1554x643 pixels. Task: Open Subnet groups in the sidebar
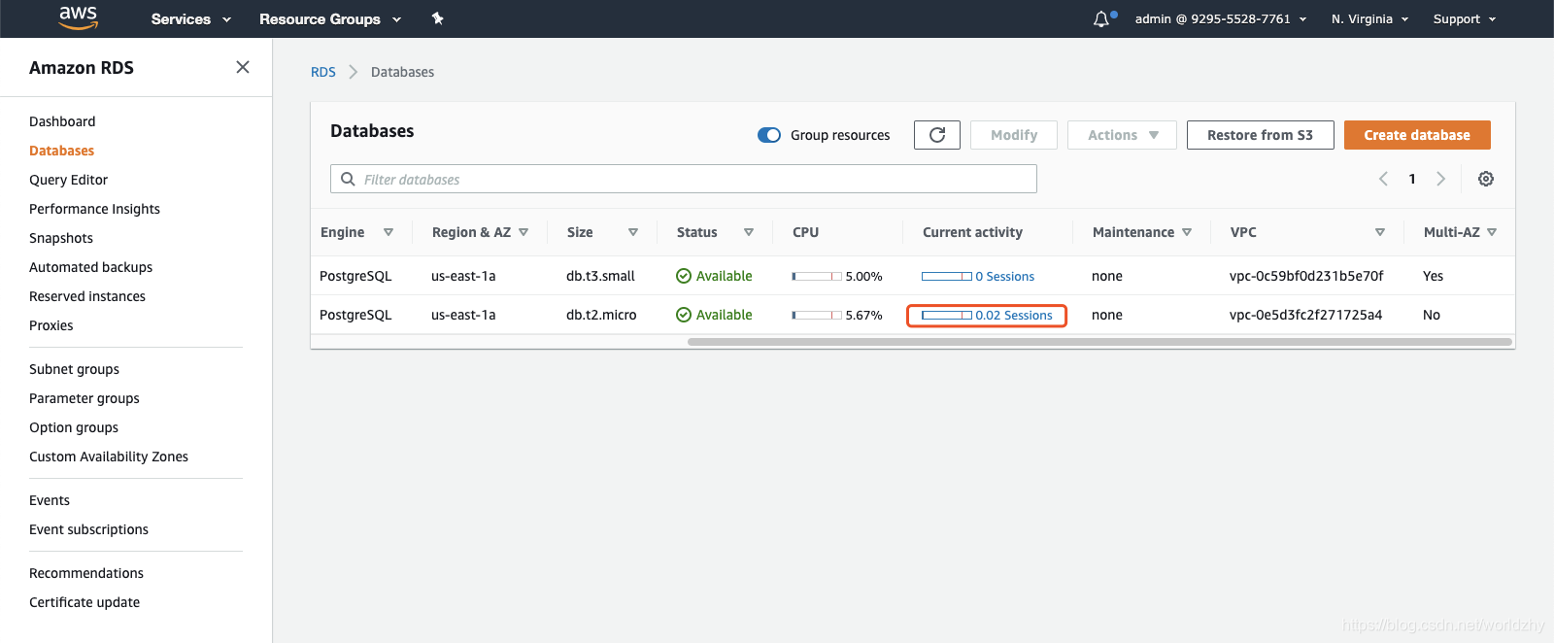pyautogui.click(x=74, y=369)
